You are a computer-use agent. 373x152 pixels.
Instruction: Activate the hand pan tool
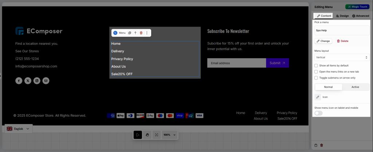[x=147, y=135]
